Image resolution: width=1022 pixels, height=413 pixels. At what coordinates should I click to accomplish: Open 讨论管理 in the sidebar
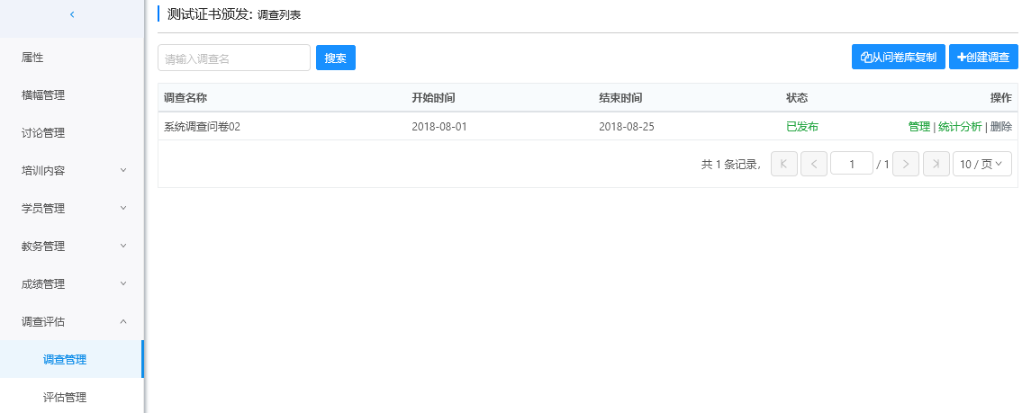click(43, 133)
